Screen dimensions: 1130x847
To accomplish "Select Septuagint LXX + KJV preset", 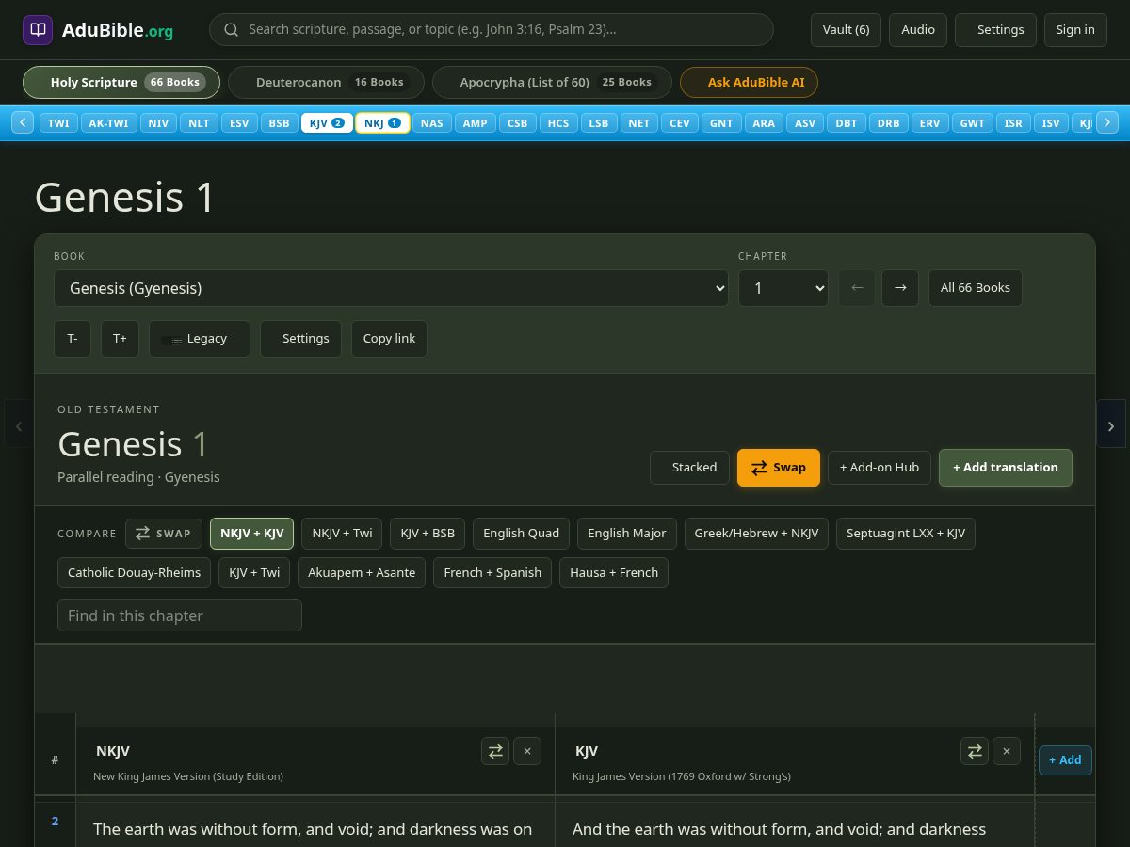I will [x=906, y=534].
